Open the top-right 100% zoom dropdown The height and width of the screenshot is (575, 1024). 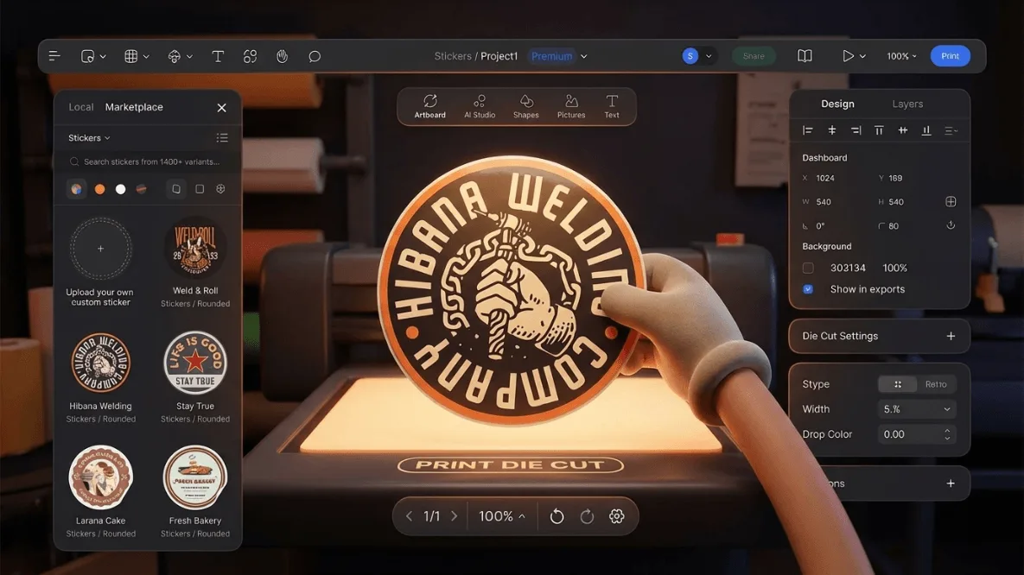pos(901,56)
